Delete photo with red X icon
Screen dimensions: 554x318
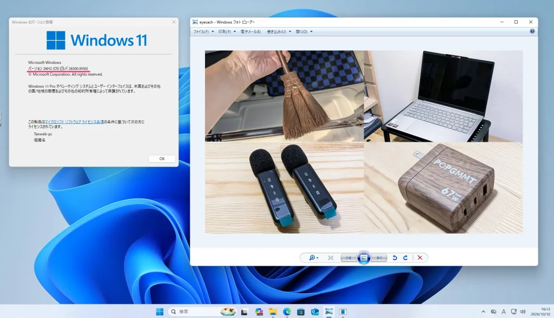(420, 258)
